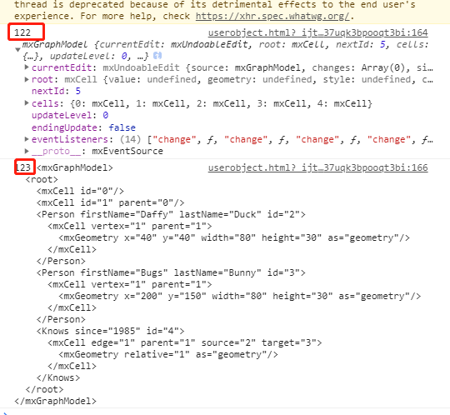This screenshot has width=450, height=415.
Task: Click the Person Bugs Bunny XML line
Action: (x=171, y=272)
